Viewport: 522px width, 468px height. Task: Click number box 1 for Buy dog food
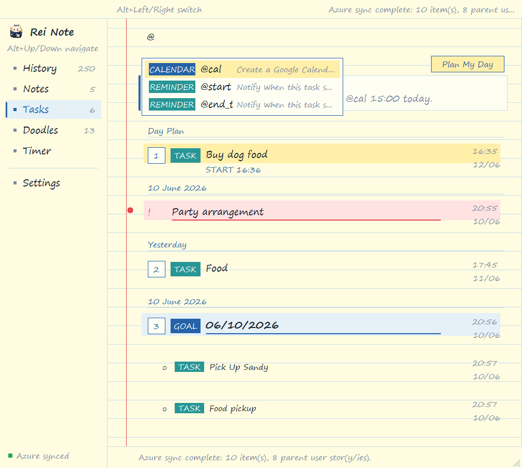(x=157, y=155)
